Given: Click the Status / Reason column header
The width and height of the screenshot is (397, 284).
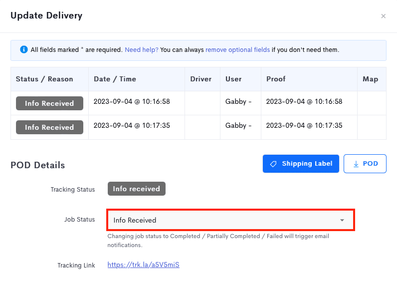Looking at the screenshot, I should (44, 79).
